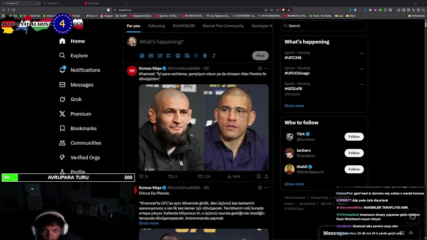Click the X Search field
This screenshot has height=240, width=427.
324,26
